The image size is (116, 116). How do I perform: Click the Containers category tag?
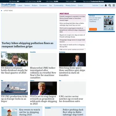(4, 52)
